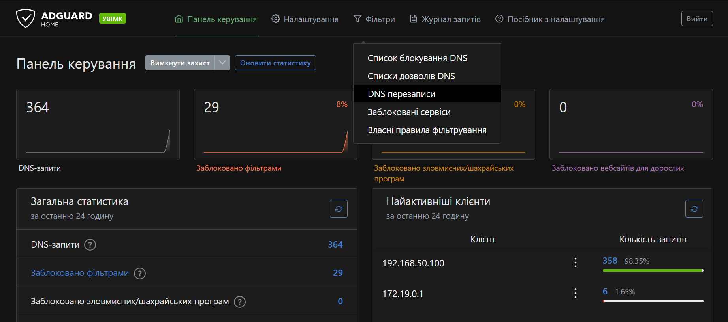Image resolution: width=728 pixels, height=322 pixels.
Task: Open options menu for client 192.168.50.100
Action: 576,262
